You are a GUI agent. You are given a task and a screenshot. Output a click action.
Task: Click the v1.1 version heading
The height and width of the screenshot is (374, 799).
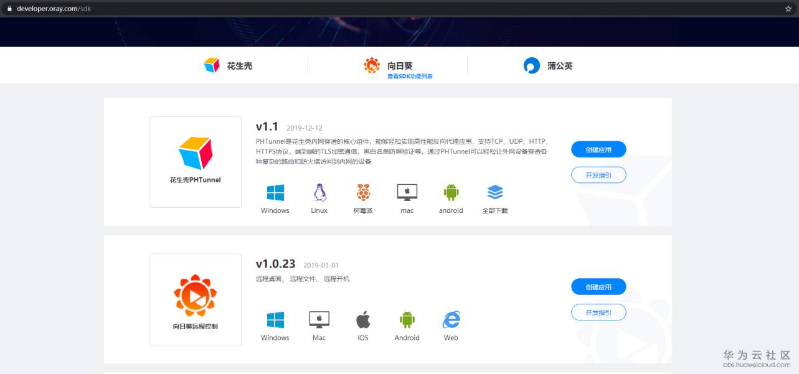tap(267, 126)
